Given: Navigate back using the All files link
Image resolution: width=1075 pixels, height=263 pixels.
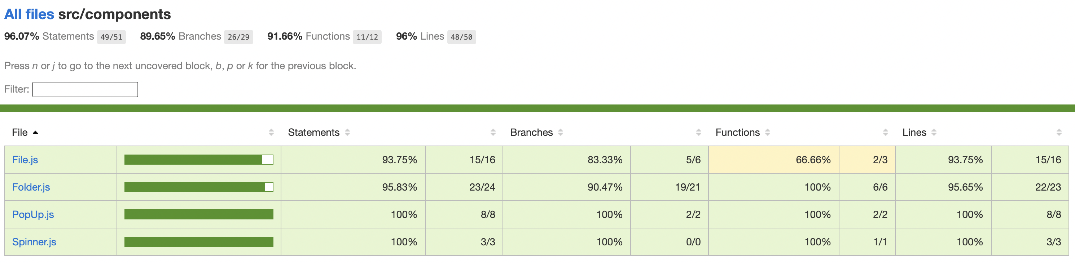Looking at the screenshot, I should click(x=28, y=14).
